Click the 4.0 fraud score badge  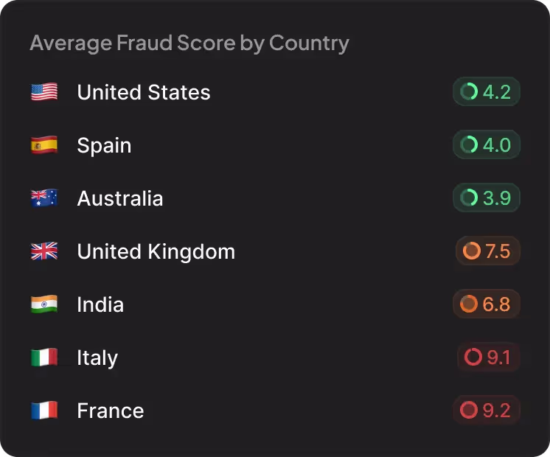(487, 145)
